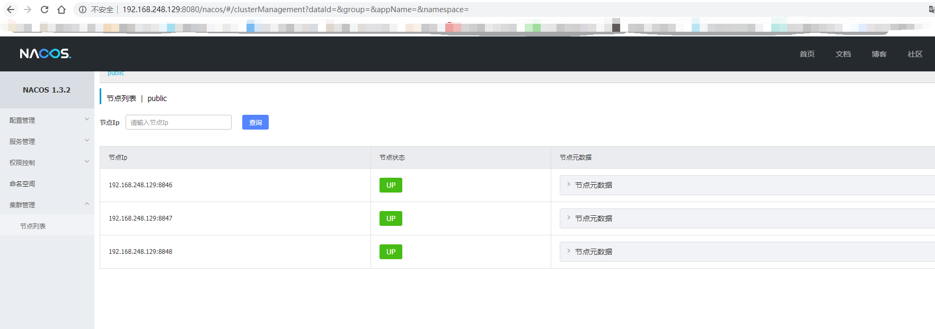Expand 节点元数据 for node 8848
The width and height of the screenshot is (935, 329).
click(x=747, y=252)
